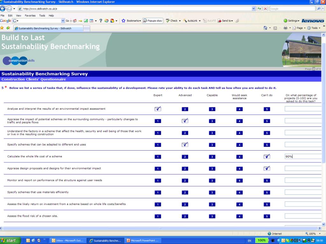
Task: Click the Send to icon
Action: click(219, 21)
